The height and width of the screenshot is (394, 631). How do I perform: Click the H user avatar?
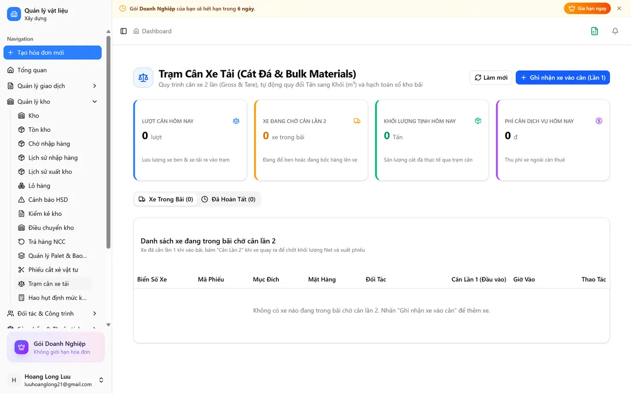[14, 380]
